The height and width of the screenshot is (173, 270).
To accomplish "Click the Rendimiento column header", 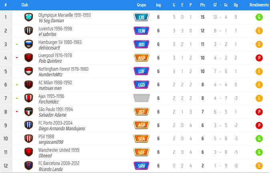I will click(259, 5).
